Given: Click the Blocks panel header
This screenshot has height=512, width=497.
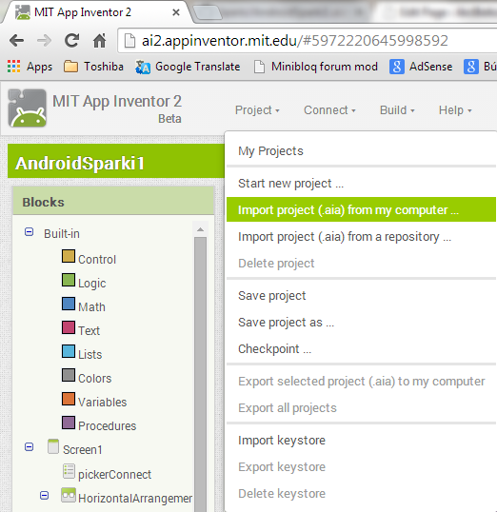Looking at the screenshot, I should click(113, 202).
